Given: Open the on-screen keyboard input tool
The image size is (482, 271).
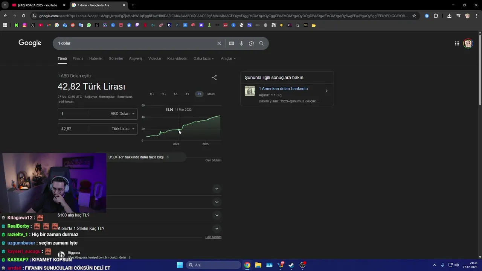Looking at the screenshot, I should 232,43.
